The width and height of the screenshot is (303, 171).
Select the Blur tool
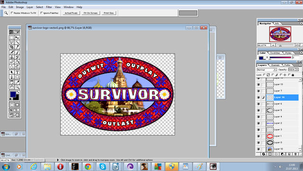(x=12, y=67)
